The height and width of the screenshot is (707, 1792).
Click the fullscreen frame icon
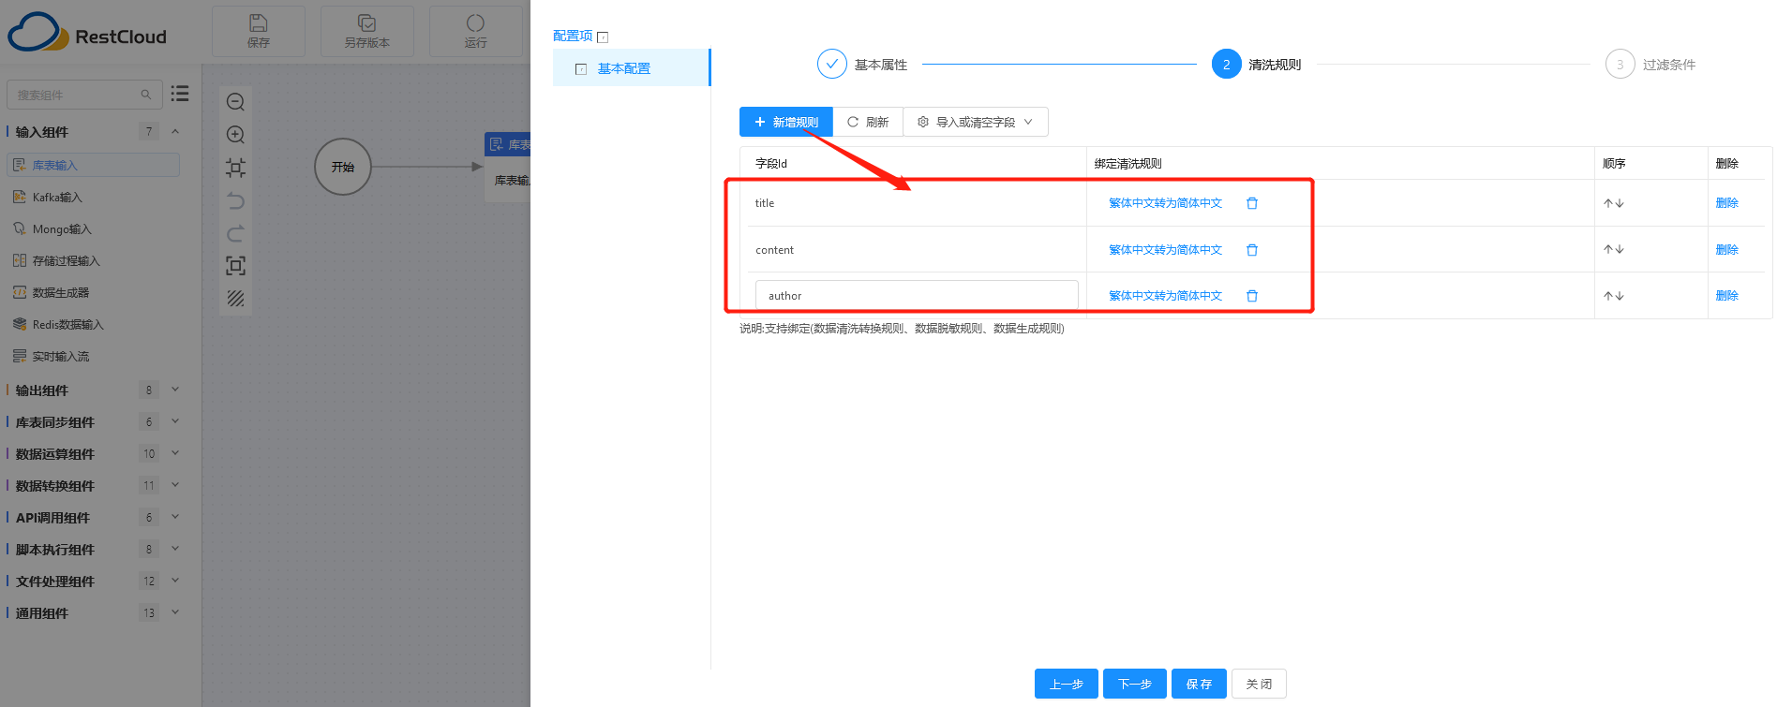[235, 266]
